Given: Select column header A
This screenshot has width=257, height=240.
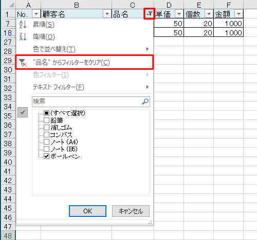Looking at the screenshot, I should (28, 5).
